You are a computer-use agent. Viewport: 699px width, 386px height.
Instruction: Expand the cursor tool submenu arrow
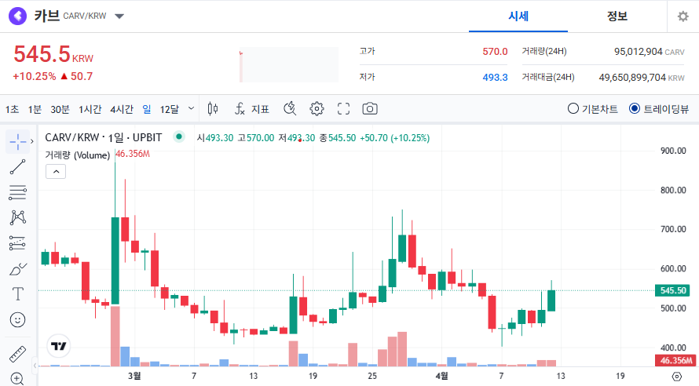pos(32,141)
